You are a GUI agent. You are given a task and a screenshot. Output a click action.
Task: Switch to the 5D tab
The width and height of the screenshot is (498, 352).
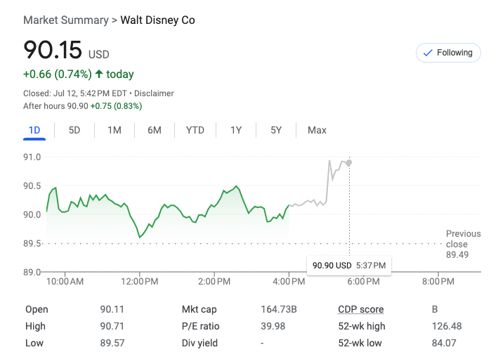74,130
